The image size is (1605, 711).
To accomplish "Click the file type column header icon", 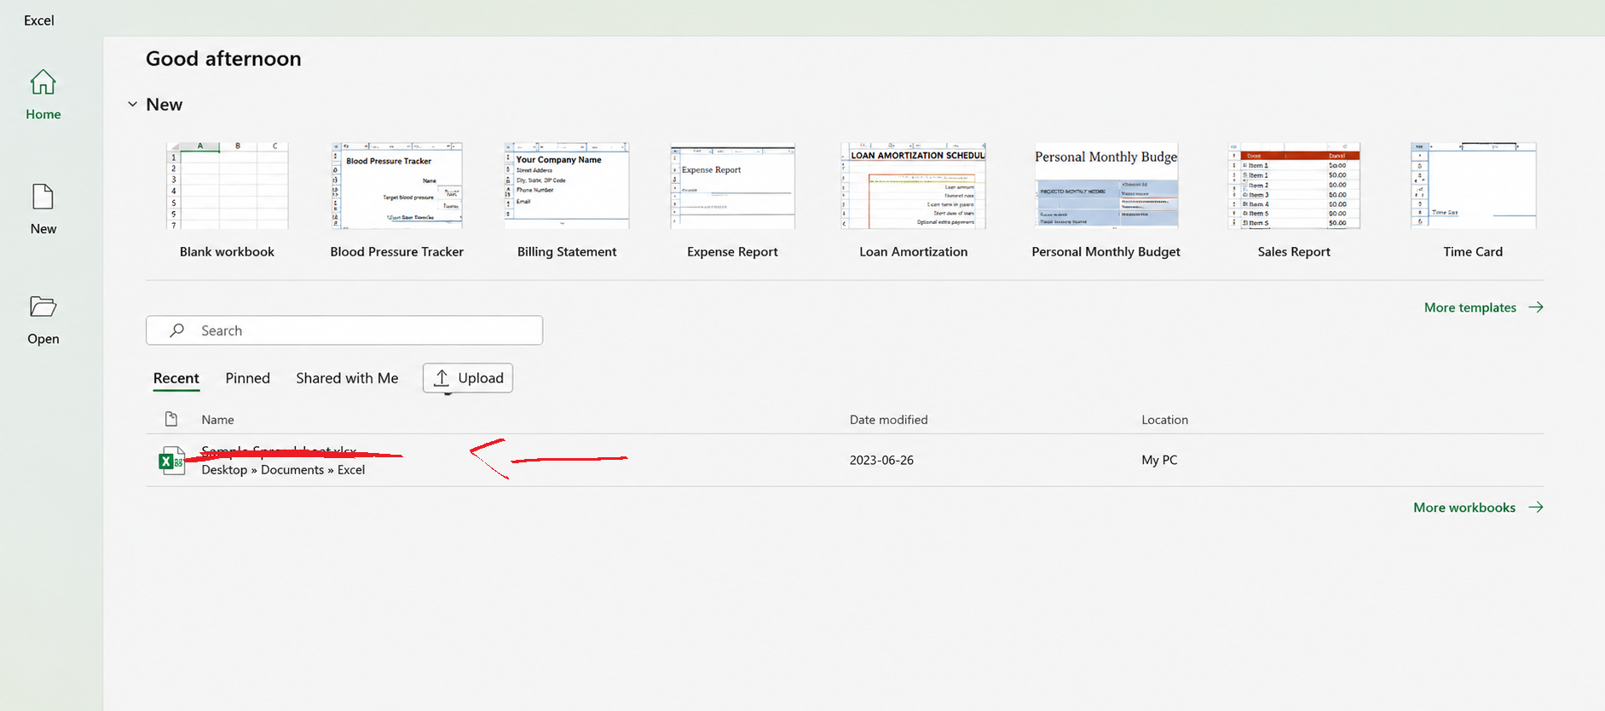I will point(171,419).
